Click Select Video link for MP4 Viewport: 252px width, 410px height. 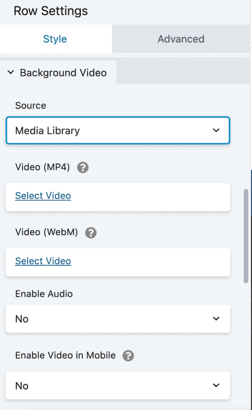coord(43,195)
